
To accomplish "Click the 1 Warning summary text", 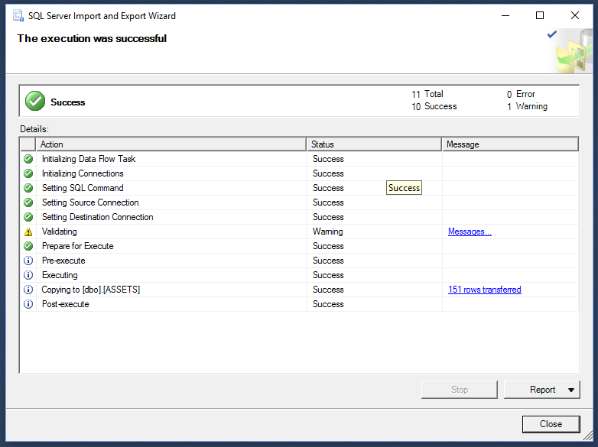I will [x=527, y=106].
